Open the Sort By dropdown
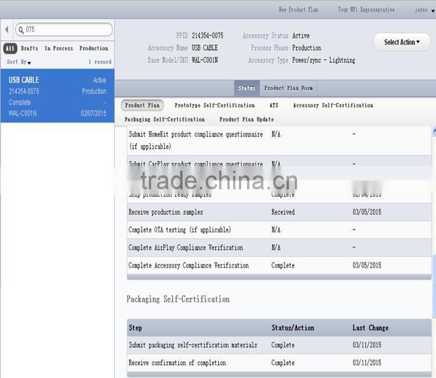 click(19, 62)
